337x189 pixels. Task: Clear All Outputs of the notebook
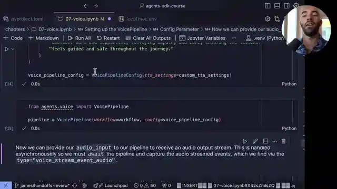pyautogui.click(x=148, y=38)
